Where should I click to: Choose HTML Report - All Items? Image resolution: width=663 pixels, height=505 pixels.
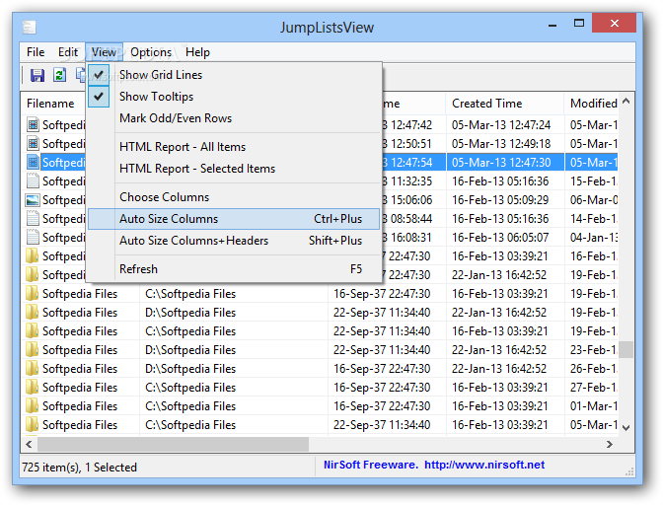pos(234,147)
